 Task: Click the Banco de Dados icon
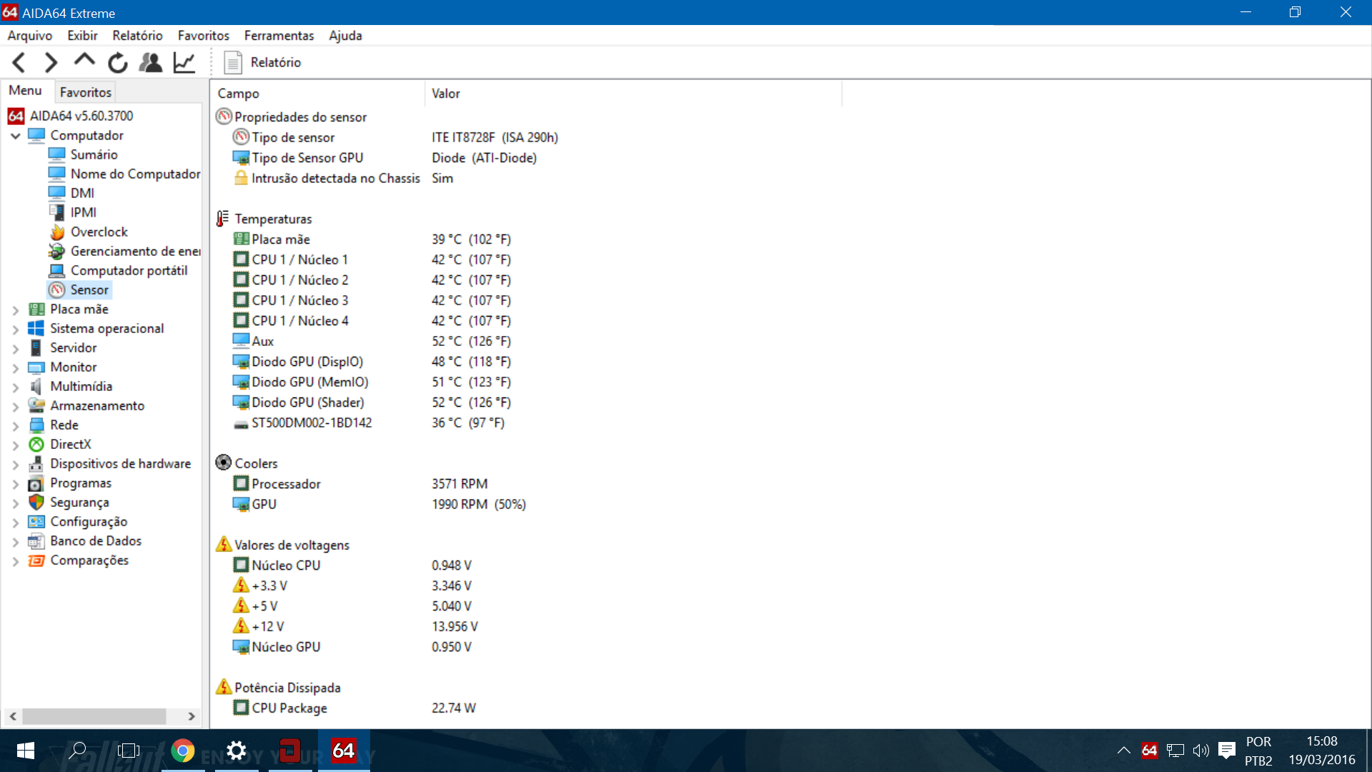(36, 541)
